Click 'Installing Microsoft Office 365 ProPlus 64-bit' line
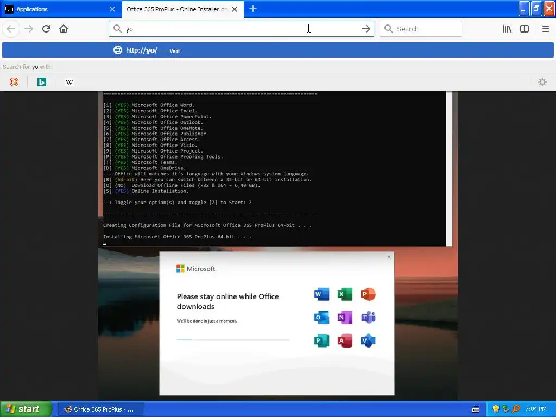Screen dimensions: 556x417 178,237
